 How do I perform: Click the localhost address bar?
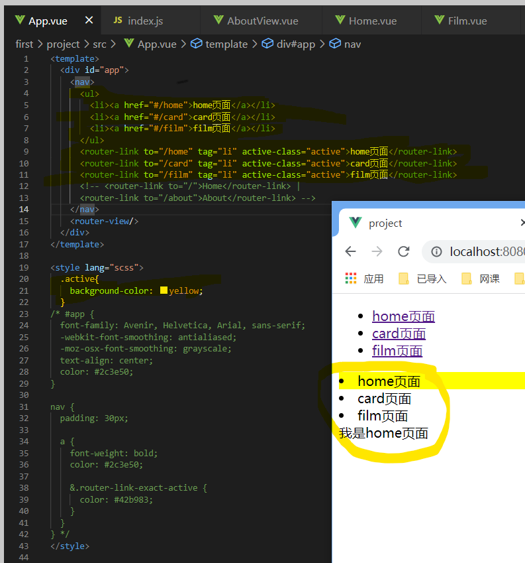(474, 252)
